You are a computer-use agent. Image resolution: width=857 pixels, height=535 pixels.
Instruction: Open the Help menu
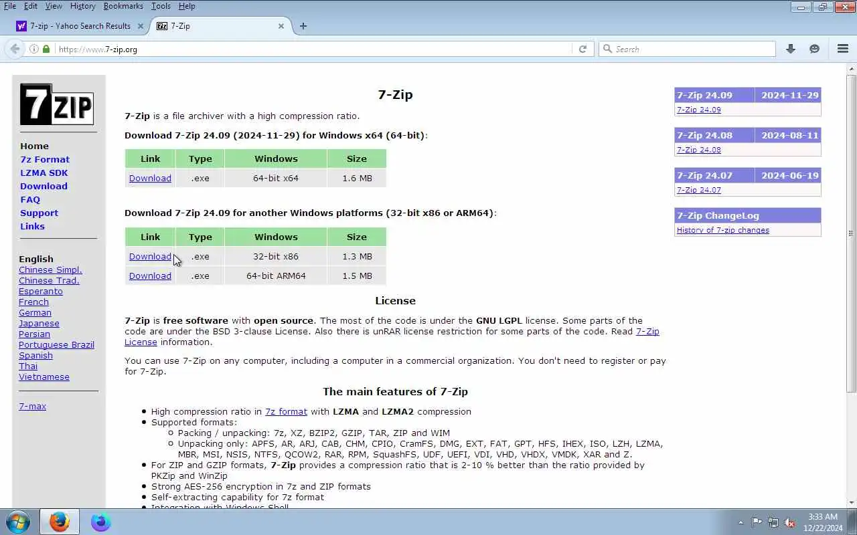[187, 6]
